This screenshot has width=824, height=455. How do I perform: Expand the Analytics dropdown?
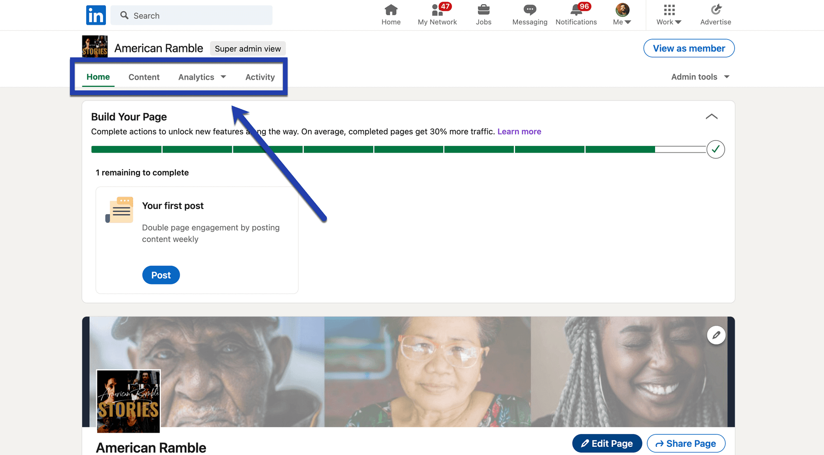[x=201, y=77]
